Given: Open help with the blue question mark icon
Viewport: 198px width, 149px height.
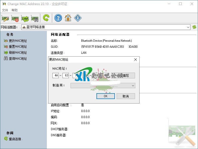Looking at the screenshot, I should [x=58, y=18].
